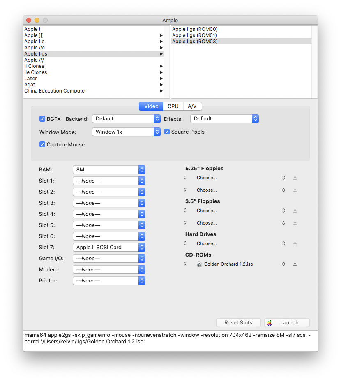Screen dimensions: 341x382
Task: Change the RAM size dropdown
Action: click(109, 169)
